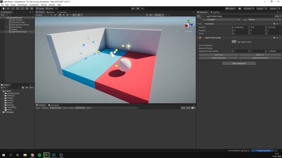Select the combined Transform tool in the toolbar
The height and width of the screenshot is (158, 282).
[27, 8]
